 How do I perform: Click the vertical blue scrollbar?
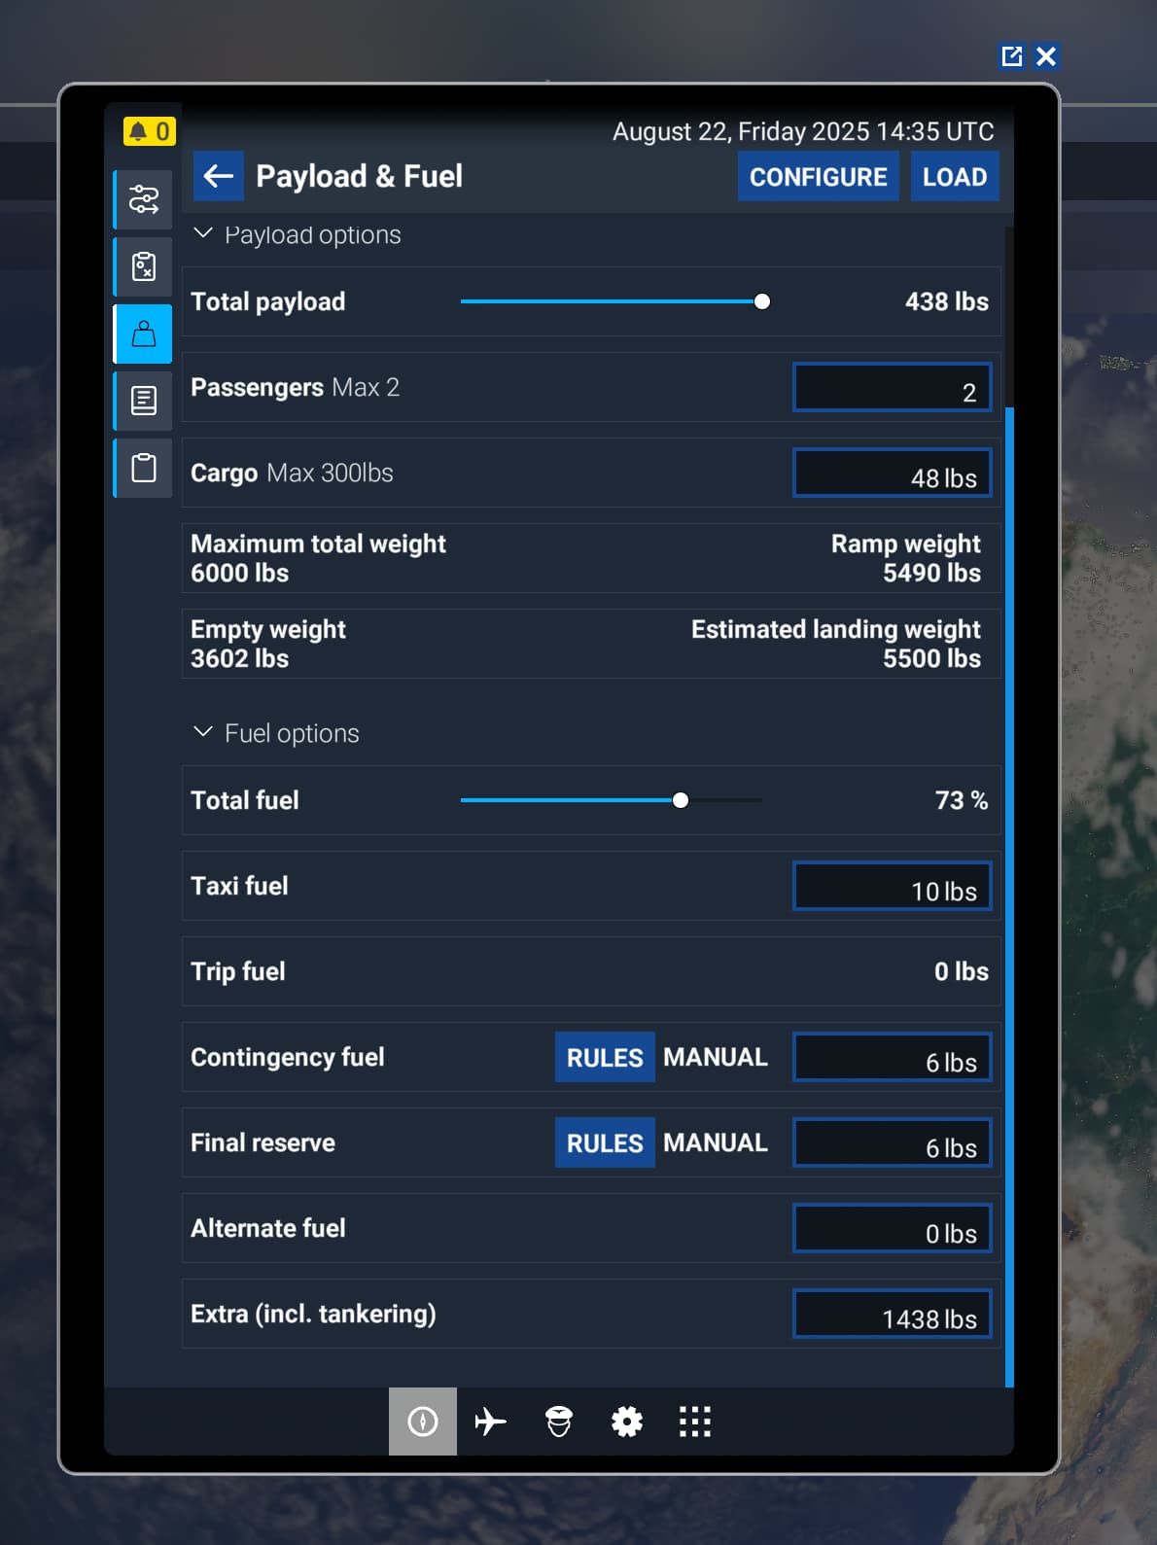[x=1009, y=896]
